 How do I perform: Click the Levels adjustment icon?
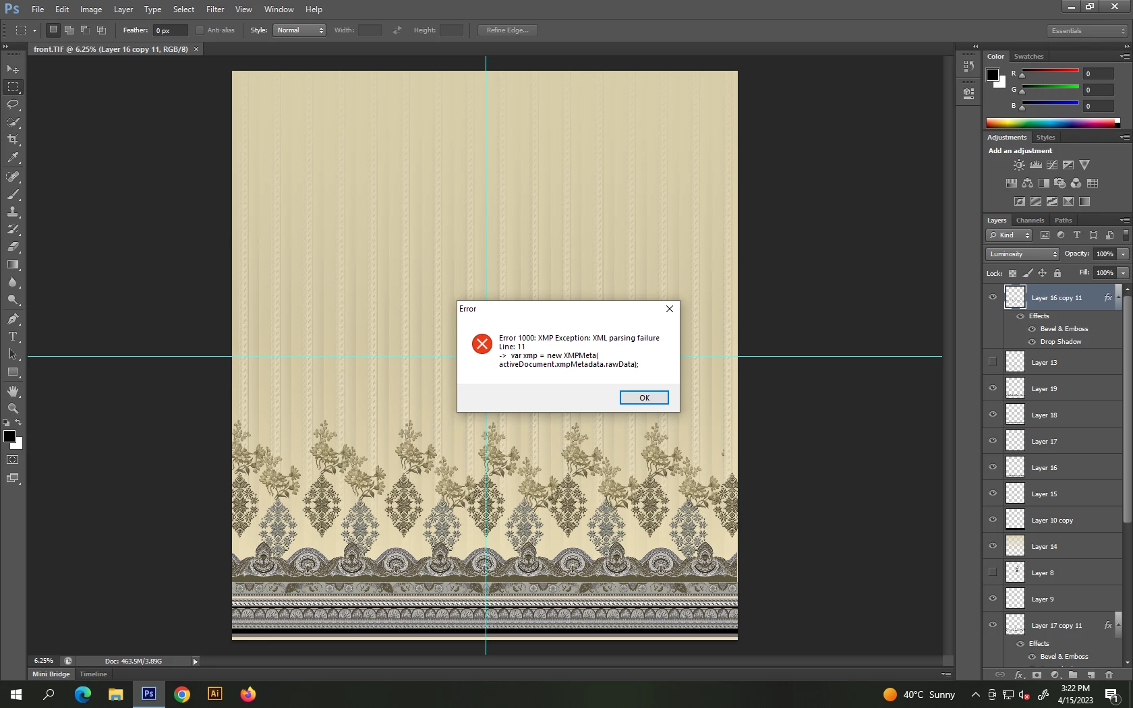point(1035,165)
